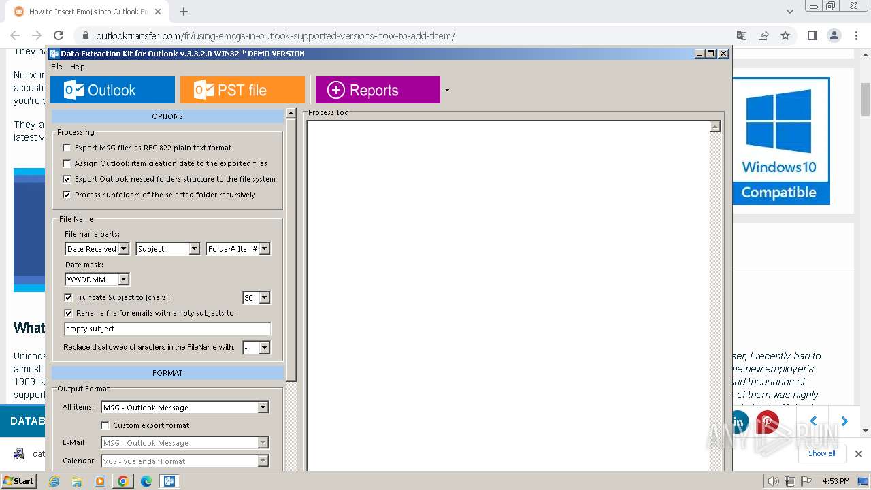This screenshot has height=490, width=871.
Task: Open the Help menu
Action: (78, 67)
